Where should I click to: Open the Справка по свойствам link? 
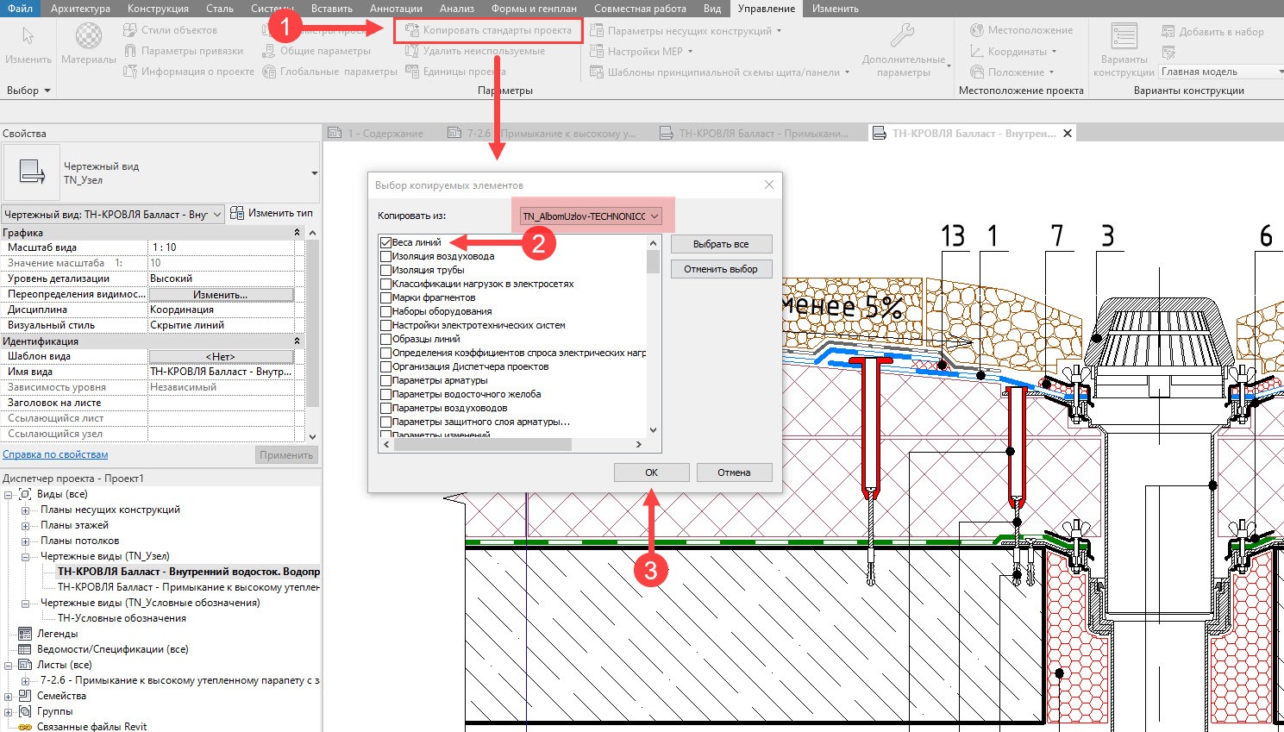(54, 454)
